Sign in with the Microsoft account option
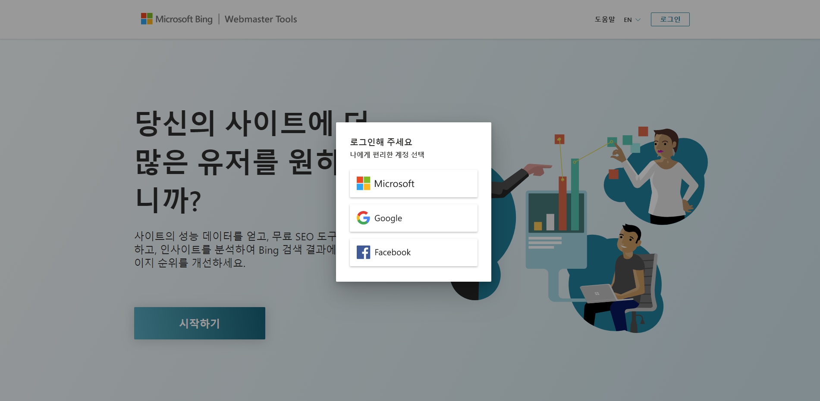 pyautogui.click(x=413, y=183)
